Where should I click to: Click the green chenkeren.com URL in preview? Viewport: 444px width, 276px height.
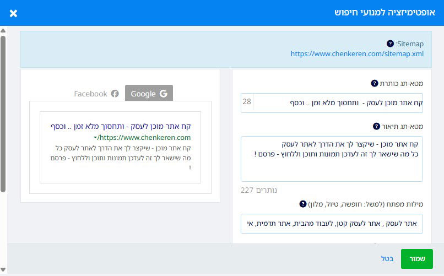(x=144, y=138)
